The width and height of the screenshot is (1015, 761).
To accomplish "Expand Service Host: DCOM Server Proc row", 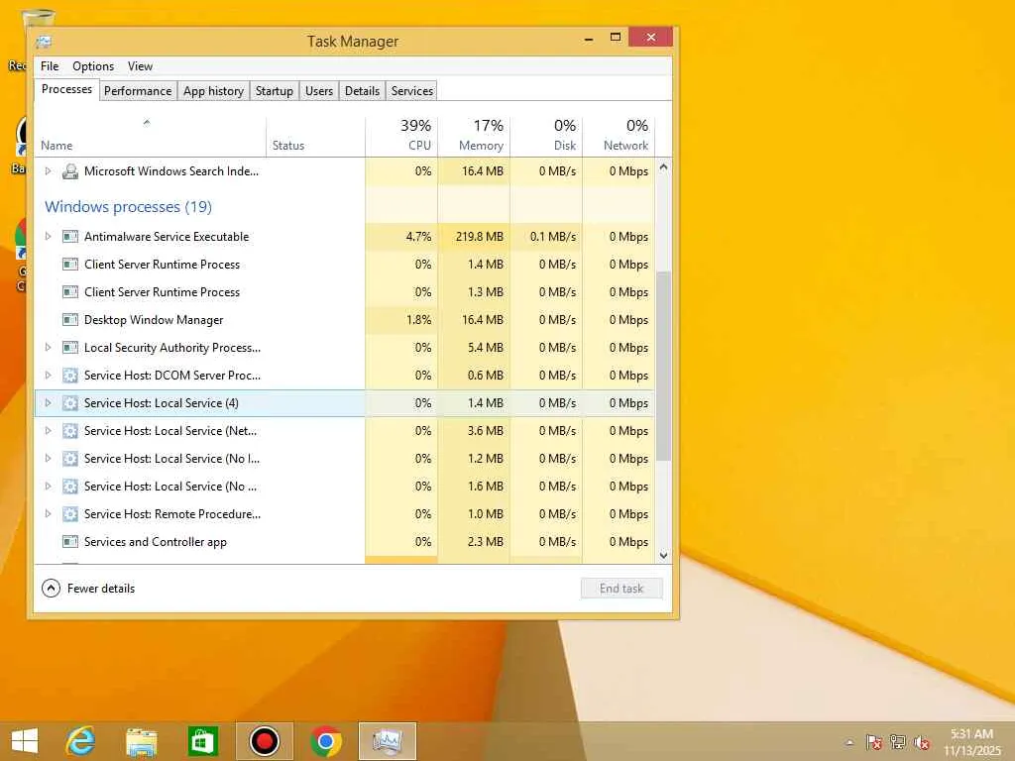I will (48, 376).
